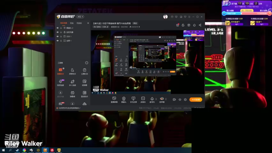Open the Windows Start menu
The width and height of the screenshot is (272, 153).
tap(3, 150)
